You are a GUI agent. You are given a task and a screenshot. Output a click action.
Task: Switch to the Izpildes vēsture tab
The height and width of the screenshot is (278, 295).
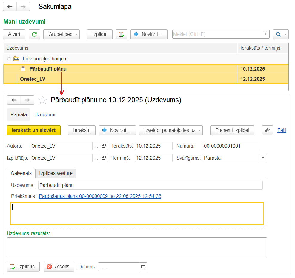pyautogui.click(x=56, y=173)
